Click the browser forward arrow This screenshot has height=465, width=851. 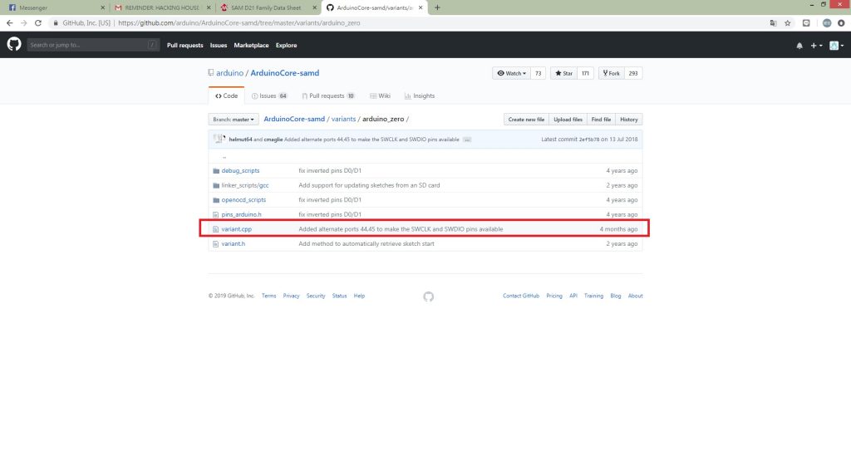pyautogui.click(x=23, y=22)
